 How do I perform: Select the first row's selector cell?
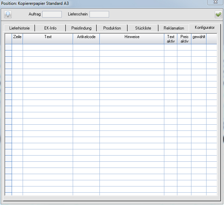8,47
